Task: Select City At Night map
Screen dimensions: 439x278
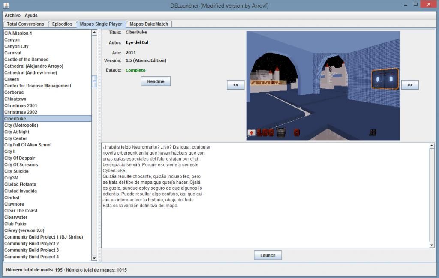Action: click(48, 132)
